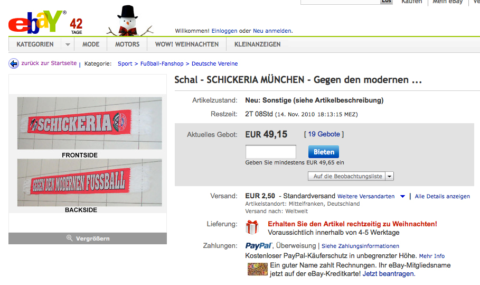This screenshot has width=480, height=285.
Task: Open the frontside Schickeria scarf photo
Action: pos(89,123)
